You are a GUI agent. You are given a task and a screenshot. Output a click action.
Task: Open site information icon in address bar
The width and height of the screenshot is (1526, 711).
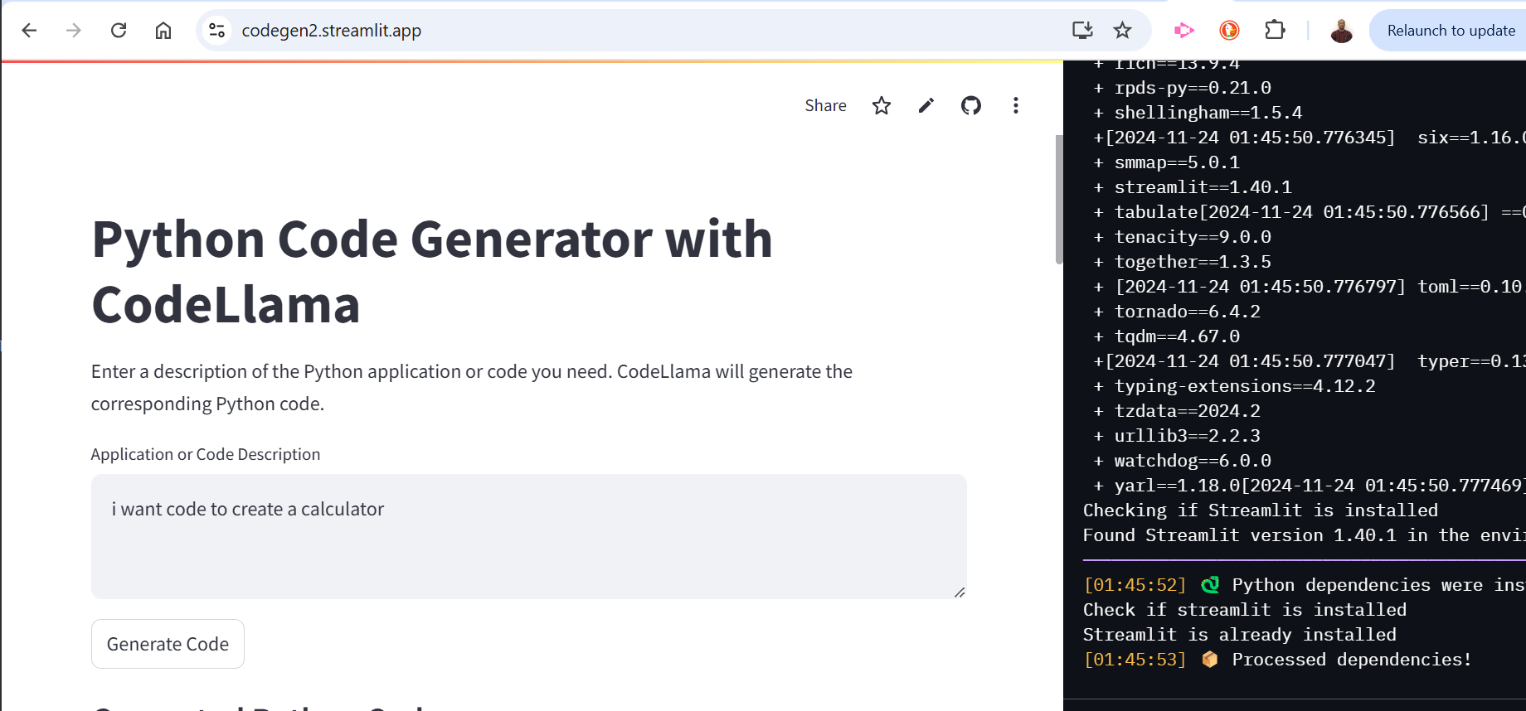(x=217, y=31)
